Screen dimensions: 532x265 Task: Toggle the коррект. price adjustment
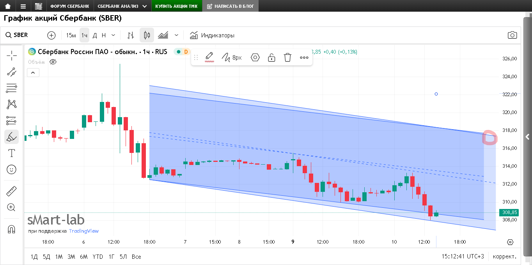click(505, 257)
